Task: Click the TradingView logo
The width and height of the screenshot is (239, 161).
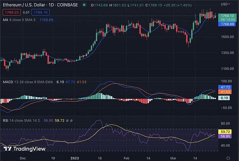Action: pyautogui.click(x=24, y=149)
